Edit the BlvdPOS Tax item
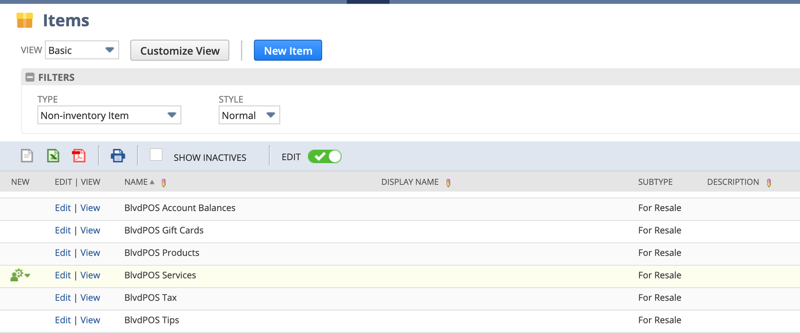Image resolution: width=800 pixels, height=333 pixels. (63, 298)
